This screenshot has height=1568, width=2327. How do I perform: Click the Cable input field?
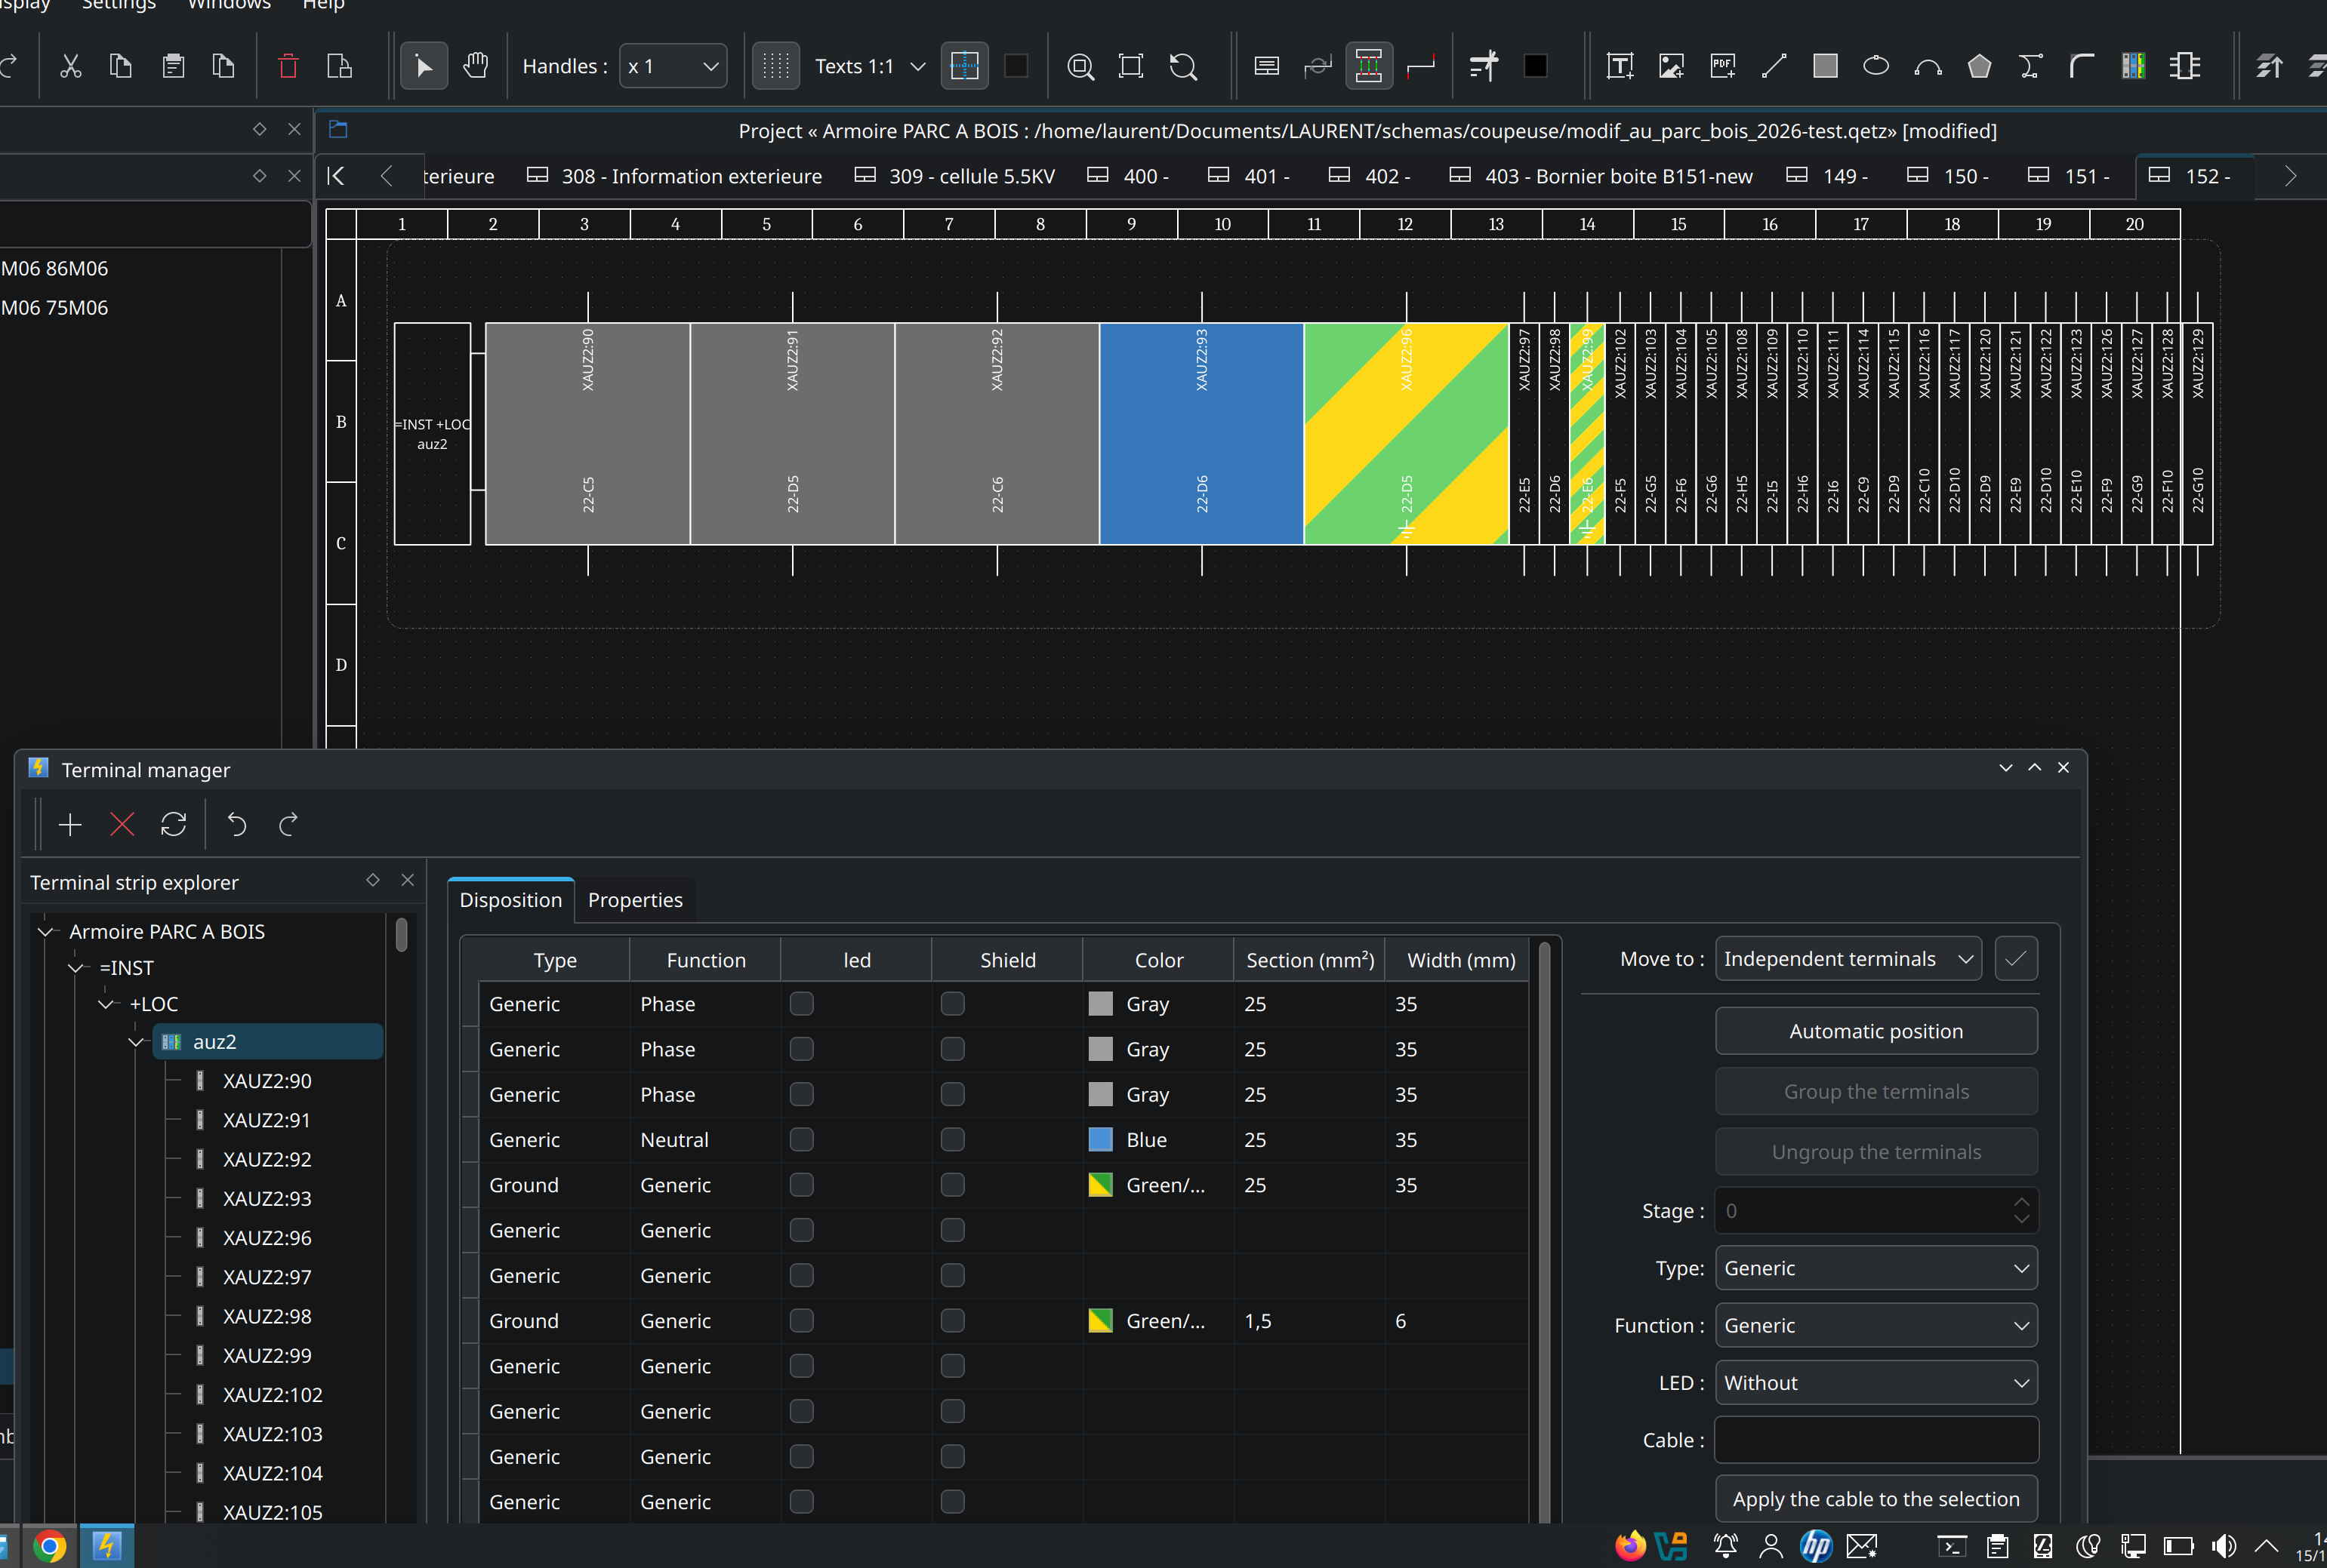1875,1440
